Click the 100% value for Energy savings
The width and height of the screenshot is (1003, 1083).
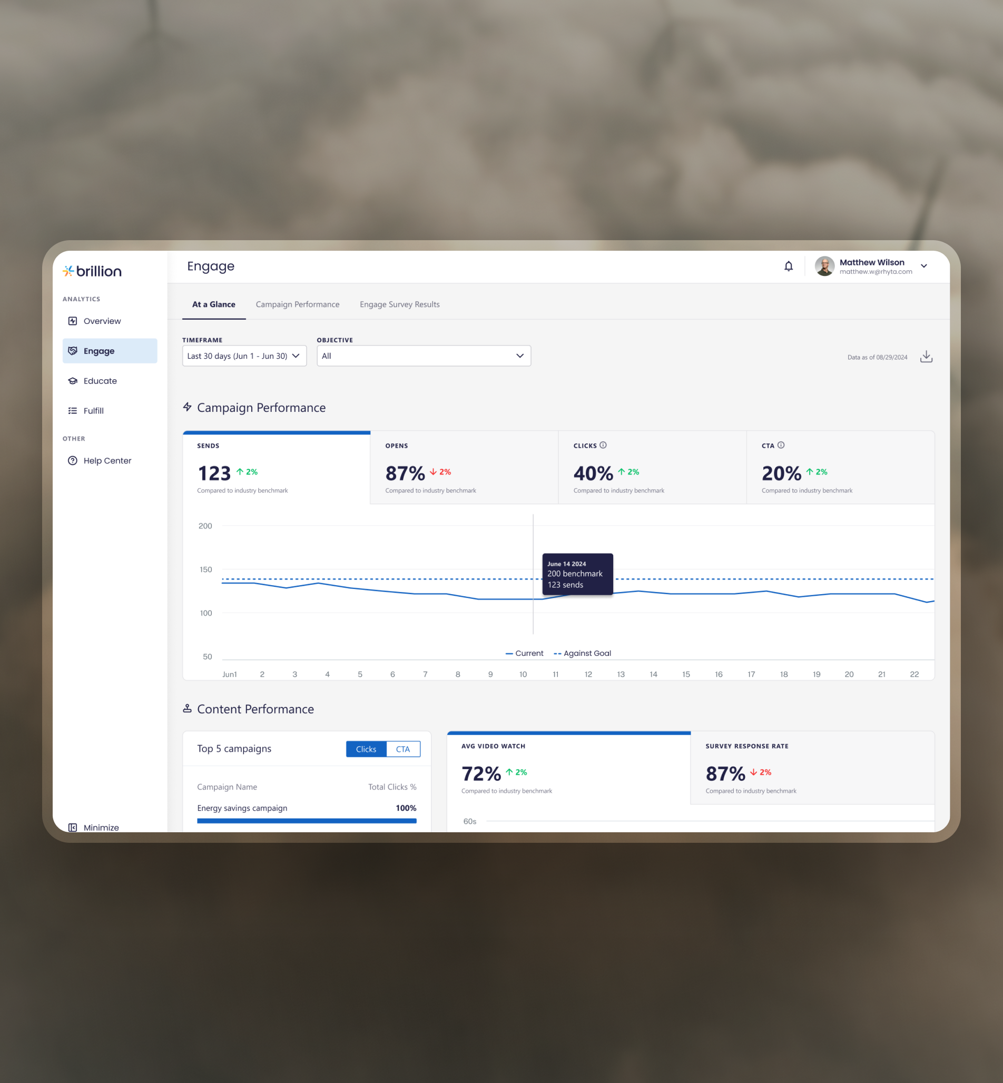click(406, 808)
